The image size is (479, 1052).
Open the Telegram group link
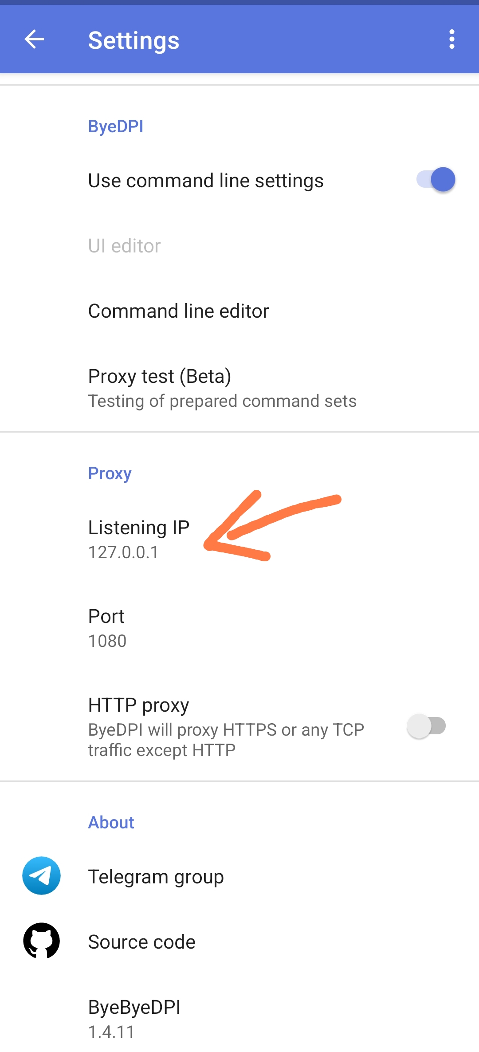[156, 877]
